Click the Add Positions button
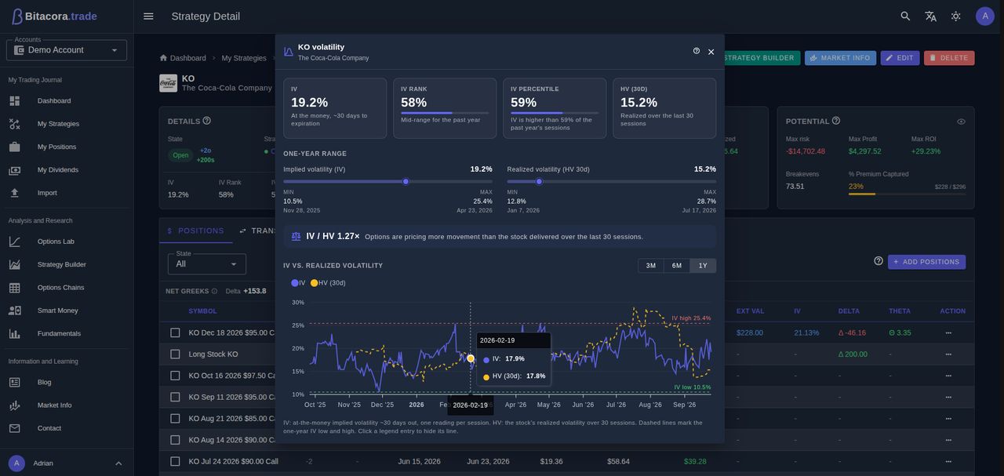 (926, 262)
